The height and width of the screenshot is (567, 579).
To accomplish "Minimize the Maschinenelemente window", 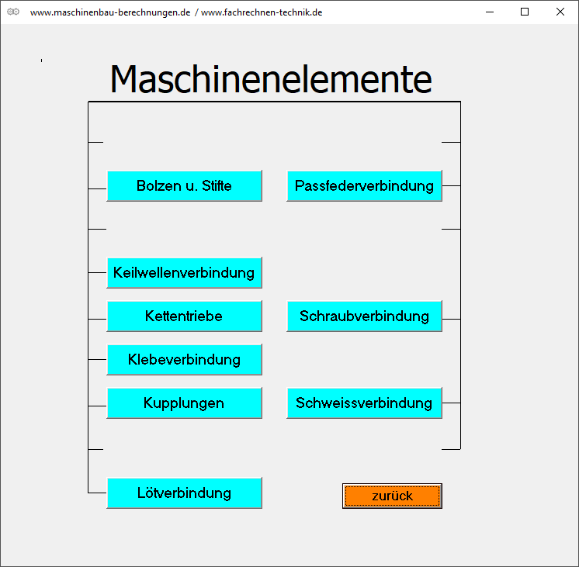I will click(489, 12).
